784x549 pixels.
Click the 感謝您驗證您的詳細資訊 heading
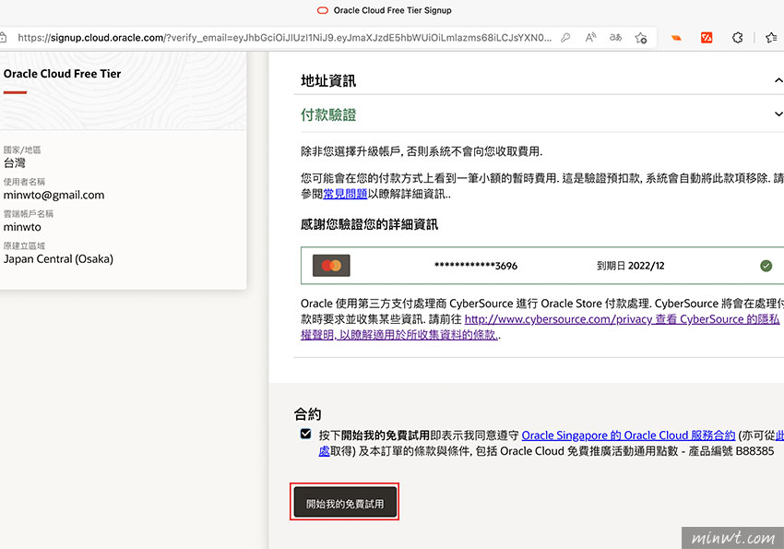(x=369, y=224)
